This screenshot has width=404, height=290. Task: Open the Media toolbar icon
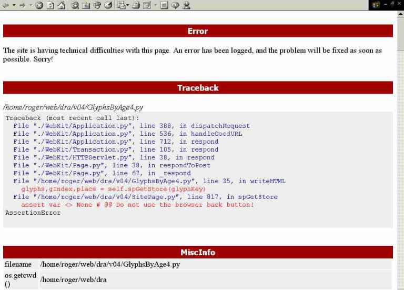pos(96,5)
